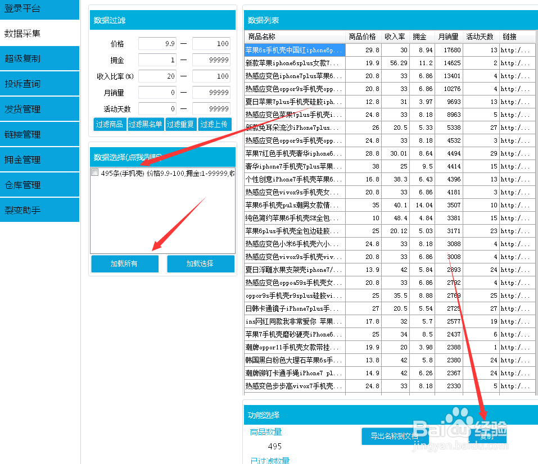Select row 苹果6s手机壳中国红iphone6p
Screen dimensions: 538x464
[390, 50]
